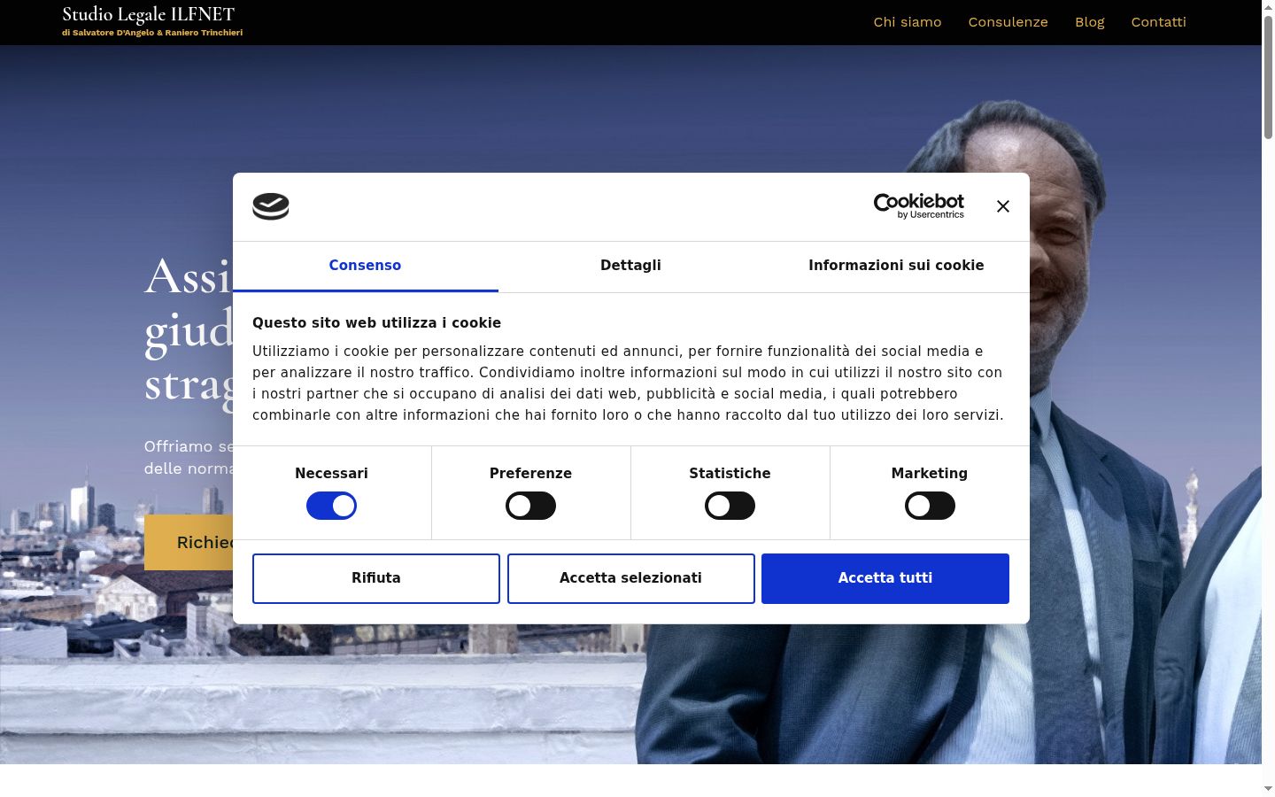Switch to the Dettagli tab

coord(630,266)
